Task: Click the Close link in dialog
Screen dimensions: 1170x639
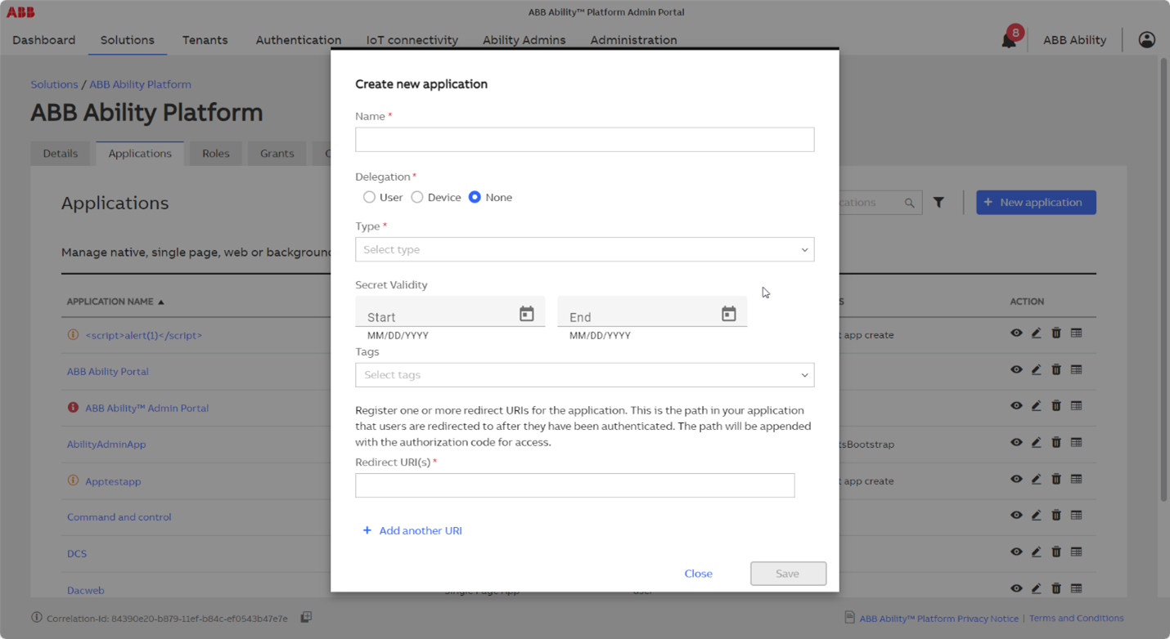Action: pos(698,574)
